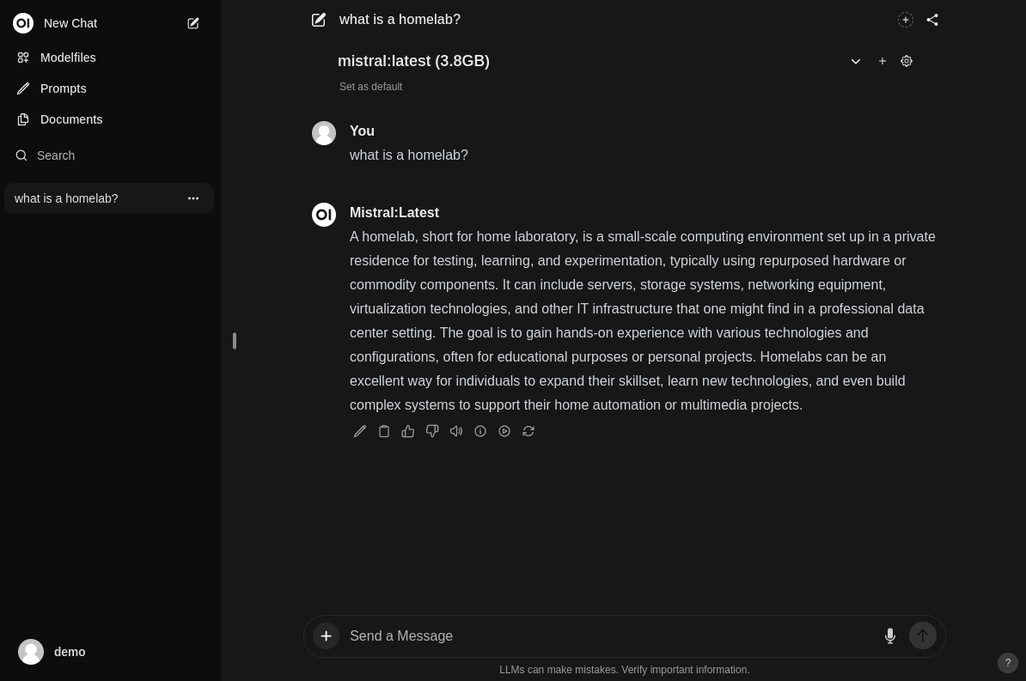Image resolution: width=1026 pixels, height=681 pixels.
Task: Start voice input with microphone icon
Action: 890,635
